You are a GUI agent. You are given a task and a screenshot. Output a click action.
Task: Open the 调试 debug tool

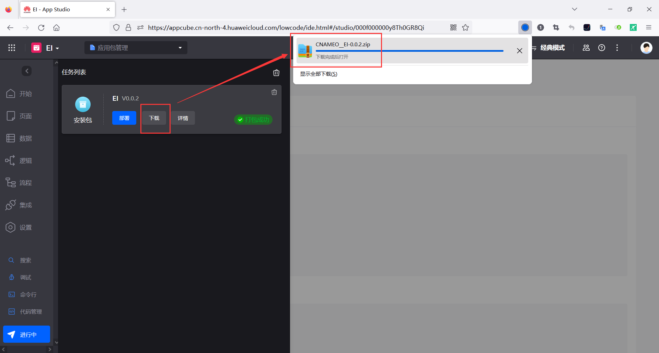[20, 277]
